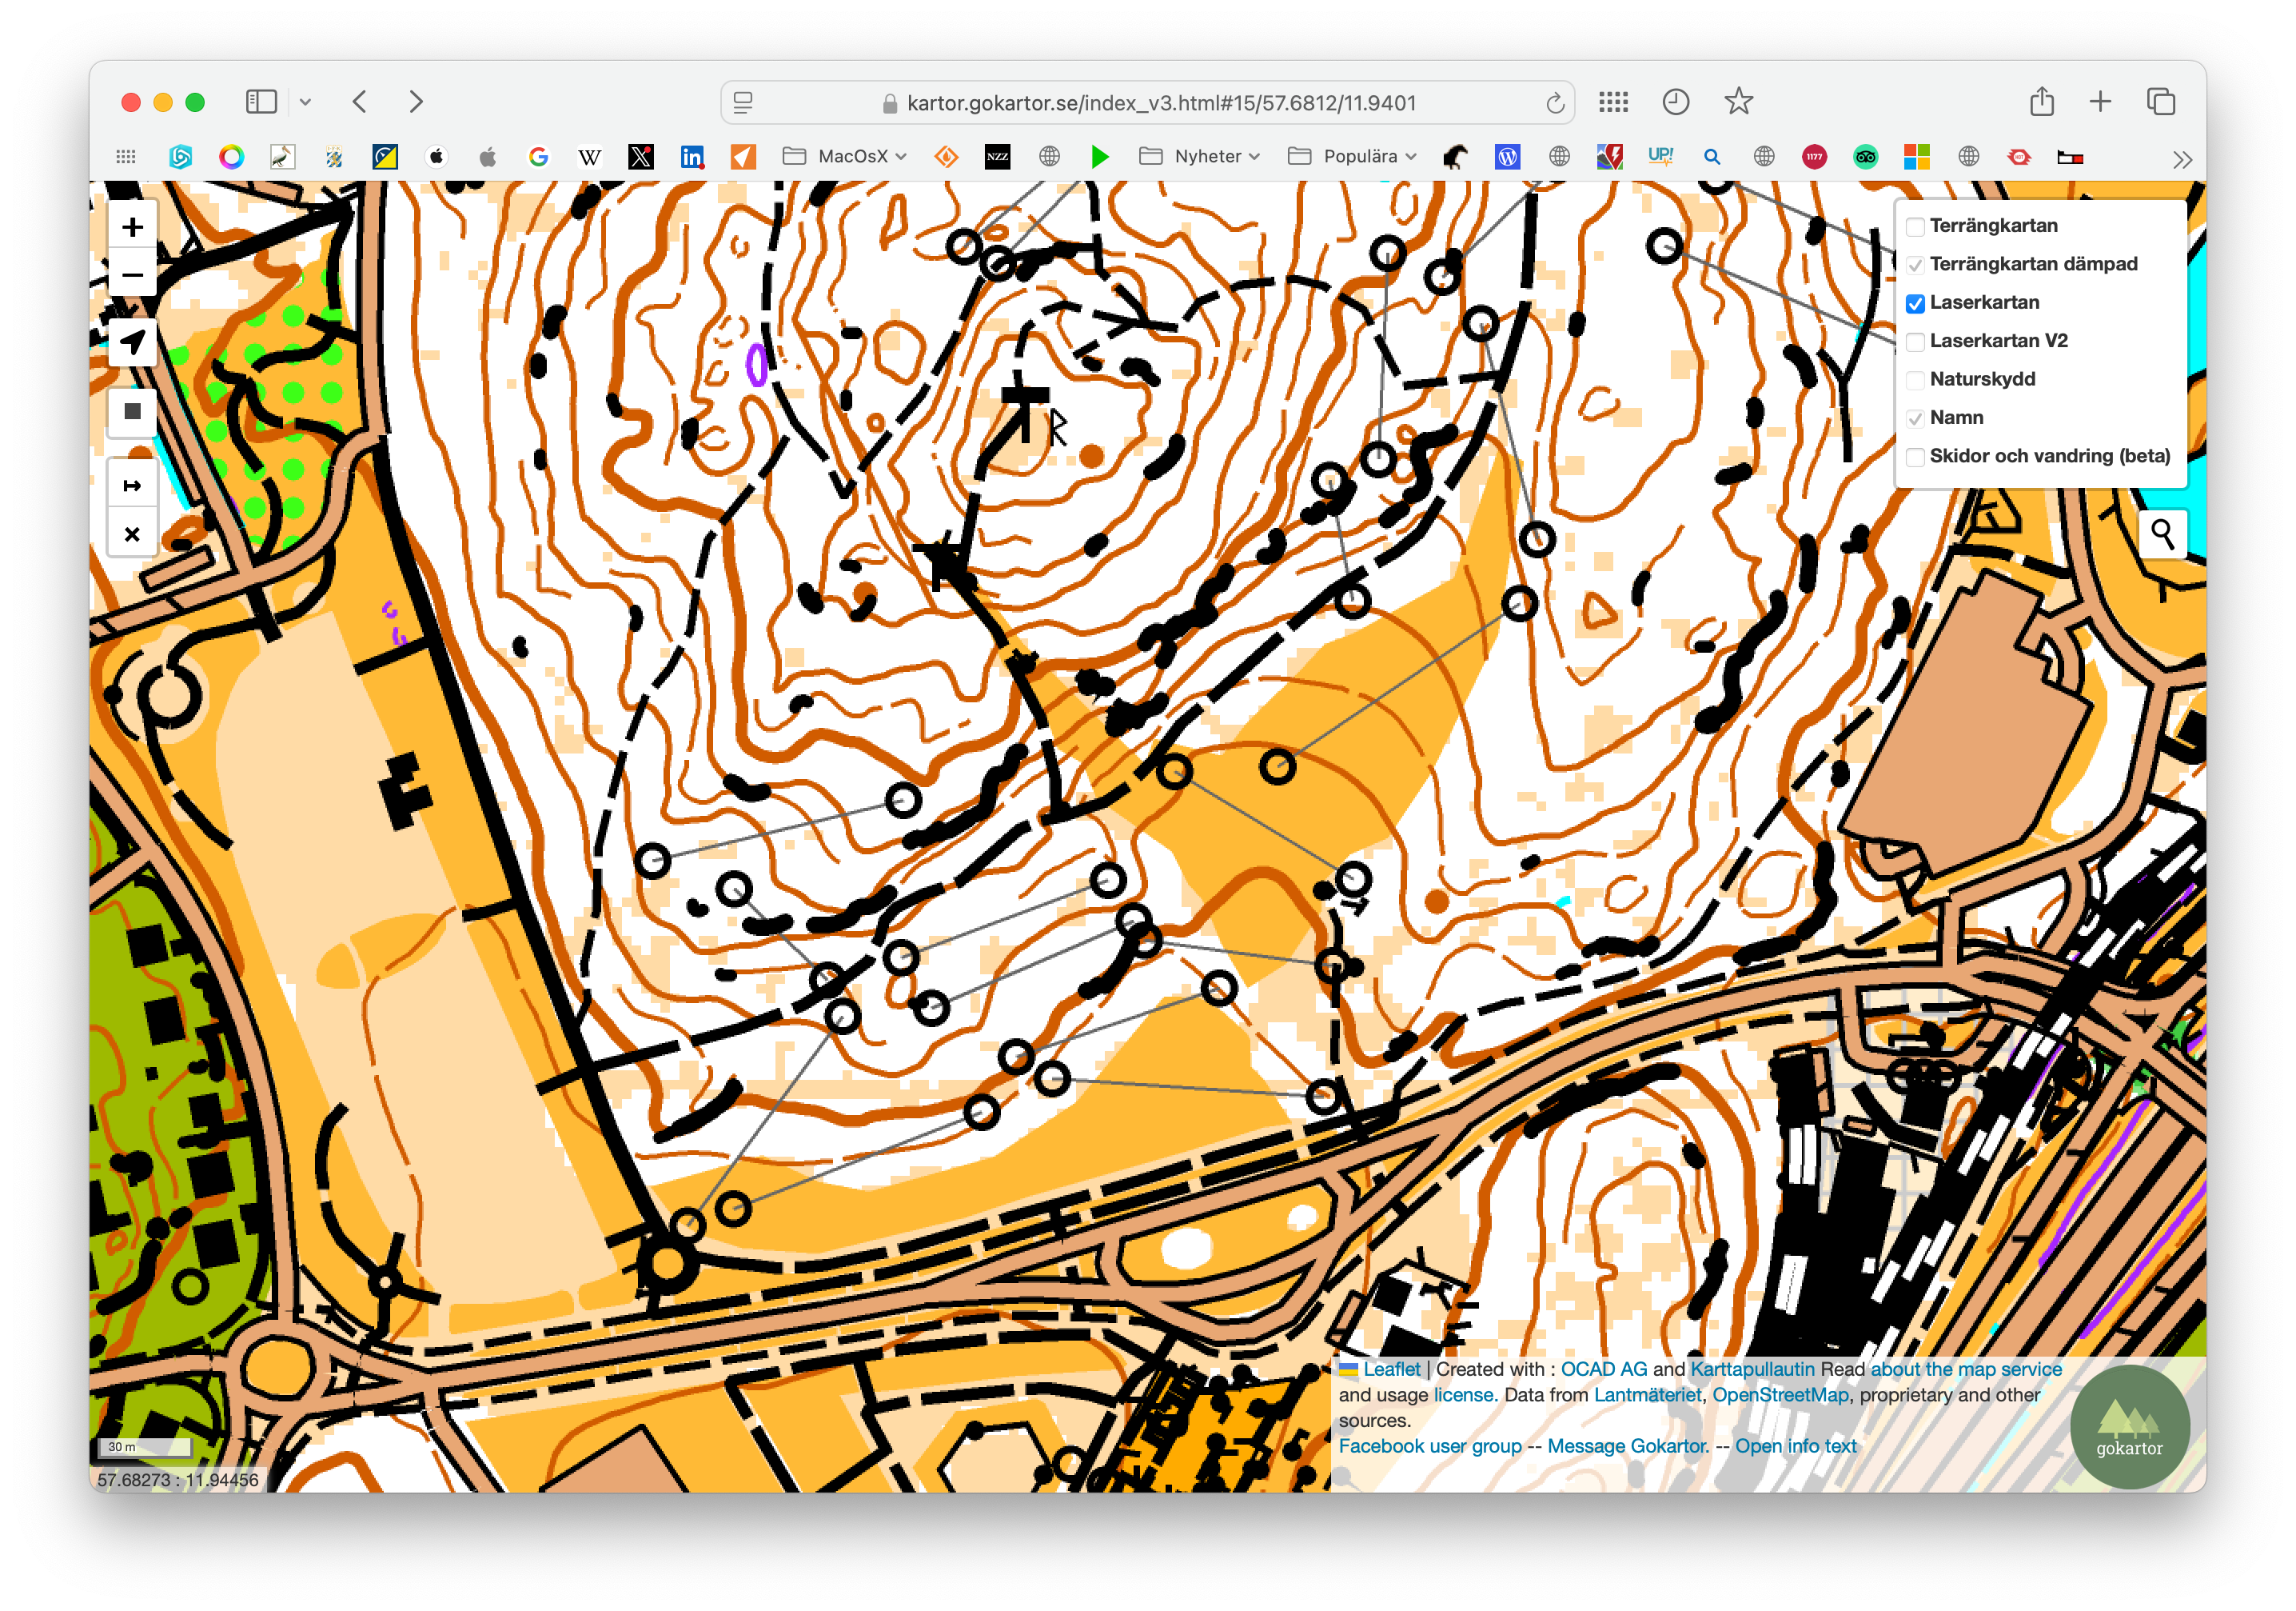This screenshot has width=2296, height=1611.
Task: Show the hidden bookmarks overflow chevron
Action: point(2182,158)
